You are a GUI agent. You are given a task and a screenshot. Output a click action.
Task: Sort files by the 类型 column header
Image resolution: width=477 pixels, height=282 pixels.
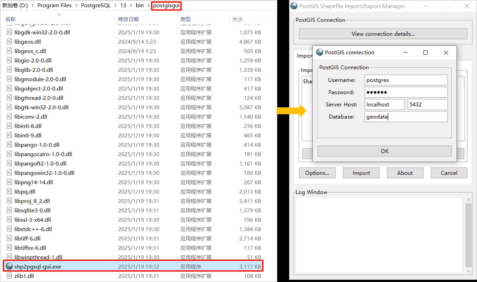pyautogui.click(x=185, y=19)
